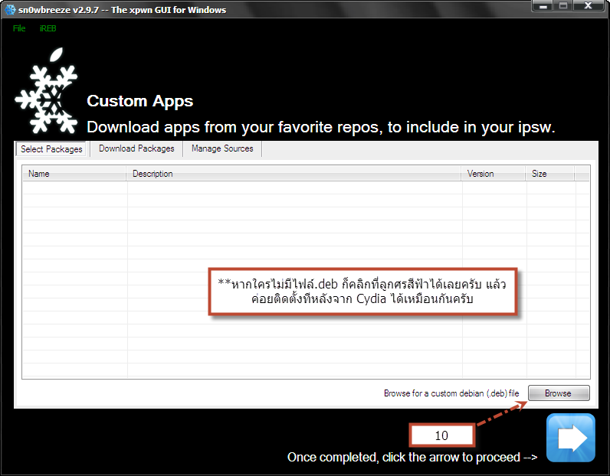This screenshot has height=476, width=610.
Task: Minimize the sn0wbreeze window
Action: click(543, 6)
